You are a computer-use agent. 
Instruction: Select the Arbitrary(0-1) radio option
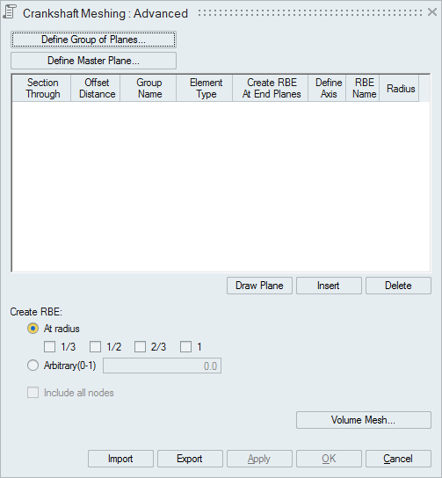coord(33,366)
